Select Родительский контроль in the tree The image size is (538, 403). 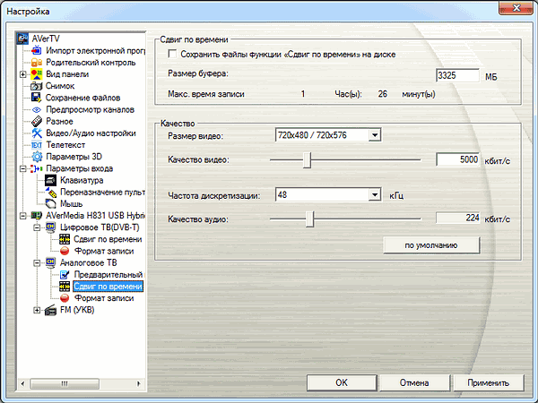(91, 63)
